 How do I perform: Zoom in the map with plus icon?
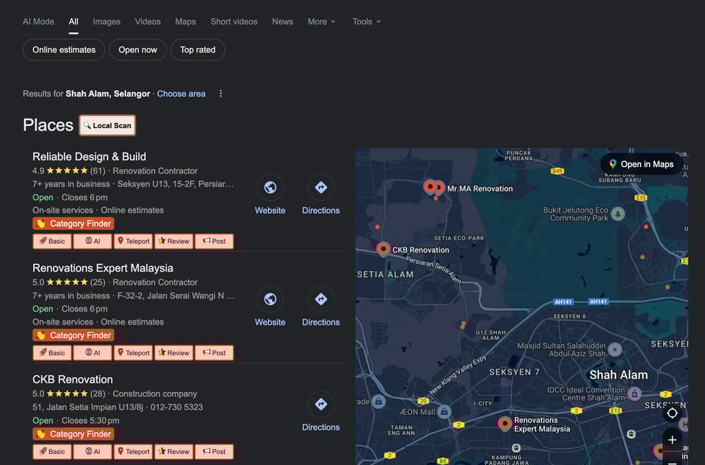tap(672, 440)
